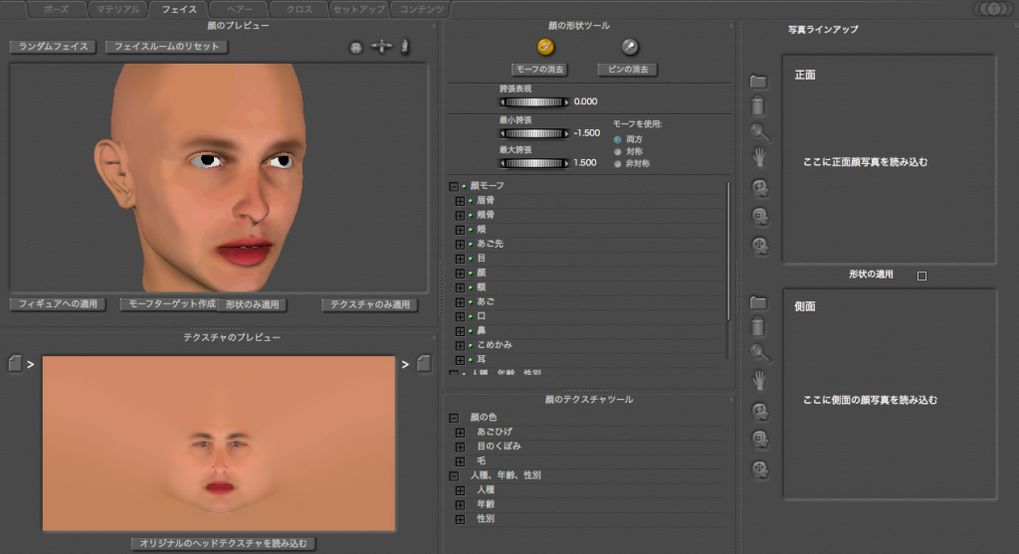Click page icon right of texture preview
This screenshot has width=1019, height=554.
tap(423, 363)
